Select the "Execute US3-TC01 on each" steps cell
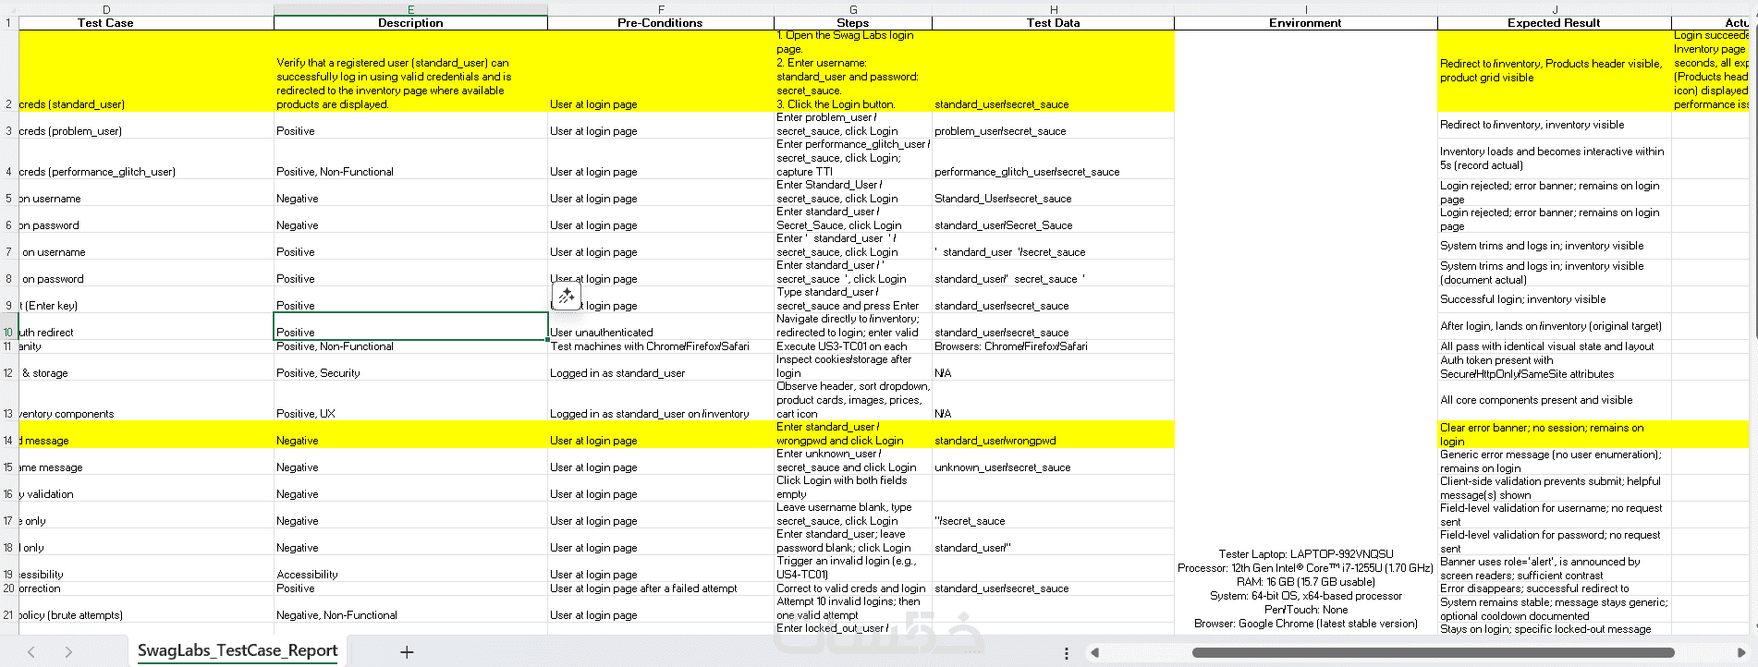 pos(853,346)
